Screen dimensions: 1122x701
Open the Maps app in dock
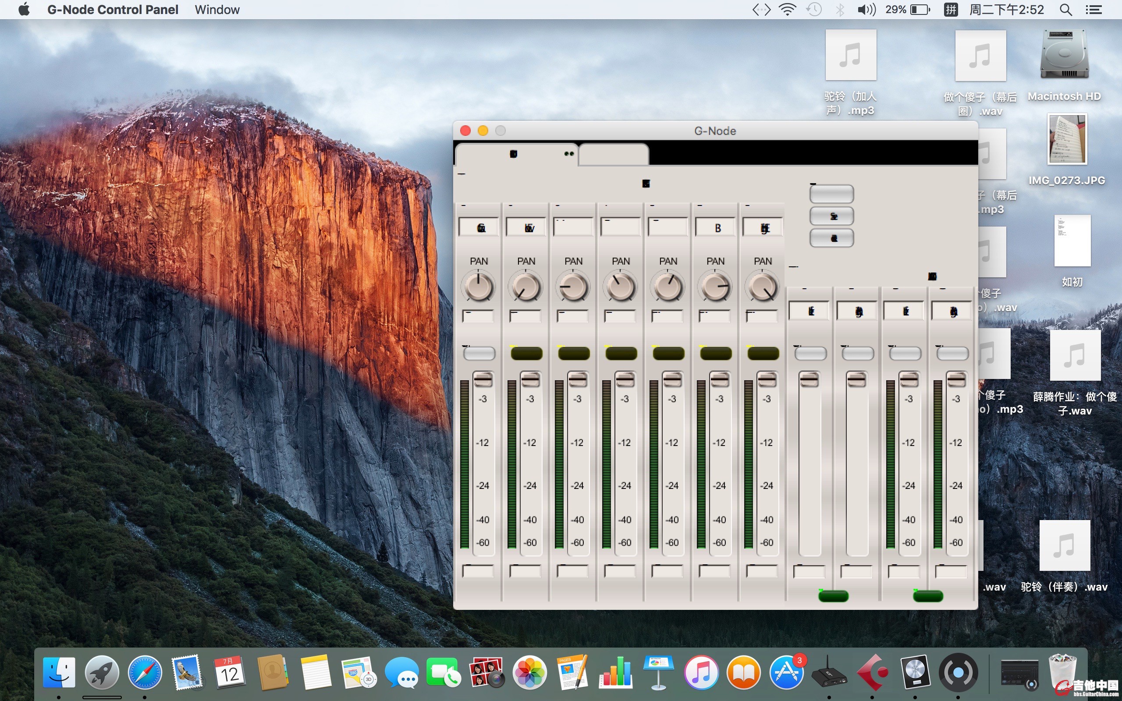tap(359, 672)
